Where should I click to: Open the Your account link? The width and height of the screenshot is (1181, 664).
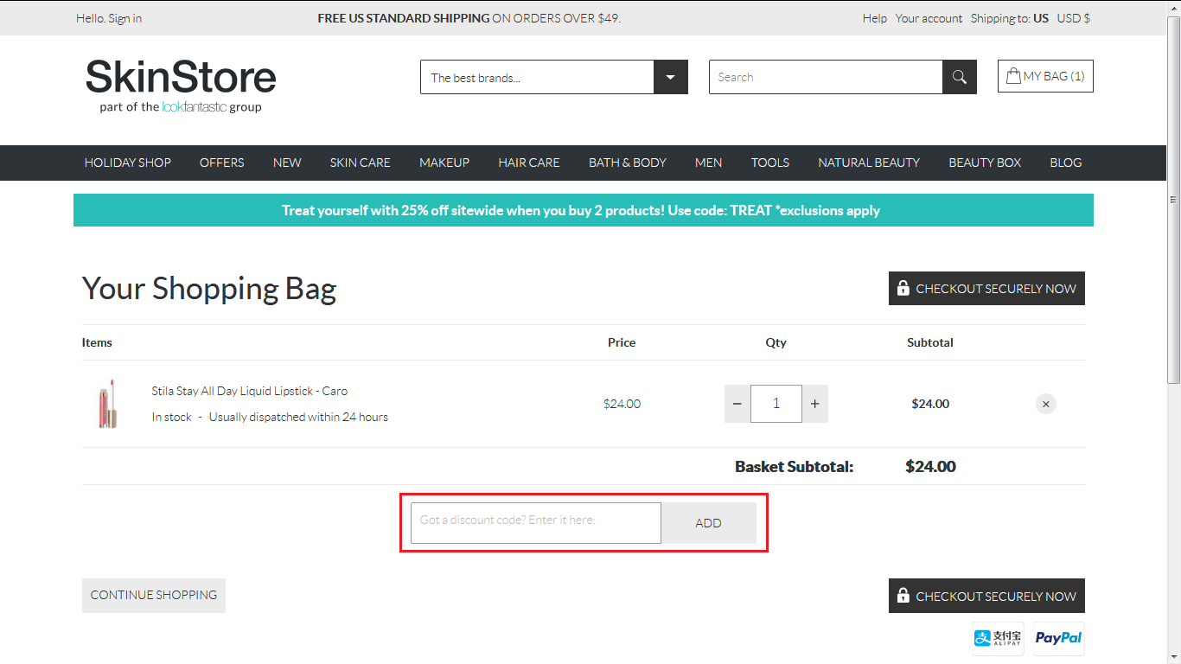coord(929,18)
